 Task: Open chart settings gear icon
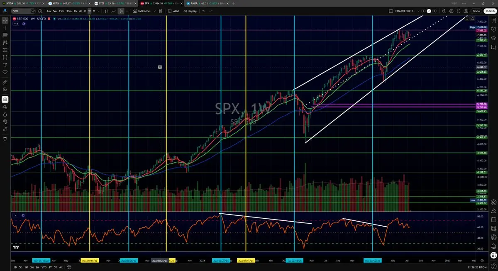[x=451, y=11]
